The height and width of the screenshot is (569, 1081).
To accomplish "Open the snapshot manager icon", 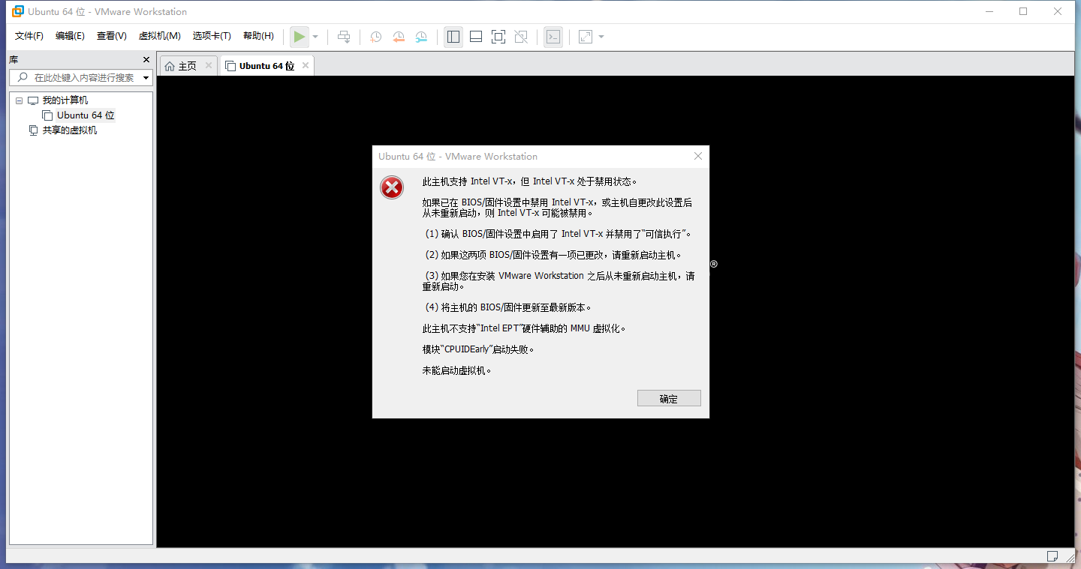I will (421, 37).
